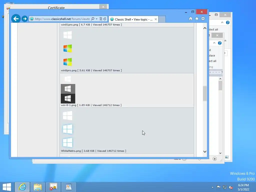Click the 'win81pro.png' caption text
The width and height of the screenshot is (256, 192).
69,25
